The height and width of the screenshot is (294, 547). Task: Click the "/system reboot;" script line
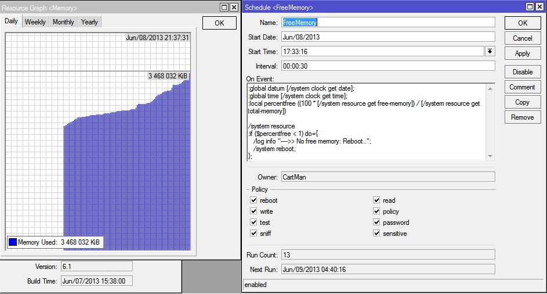pyautogui.click(x=274, y=149)
